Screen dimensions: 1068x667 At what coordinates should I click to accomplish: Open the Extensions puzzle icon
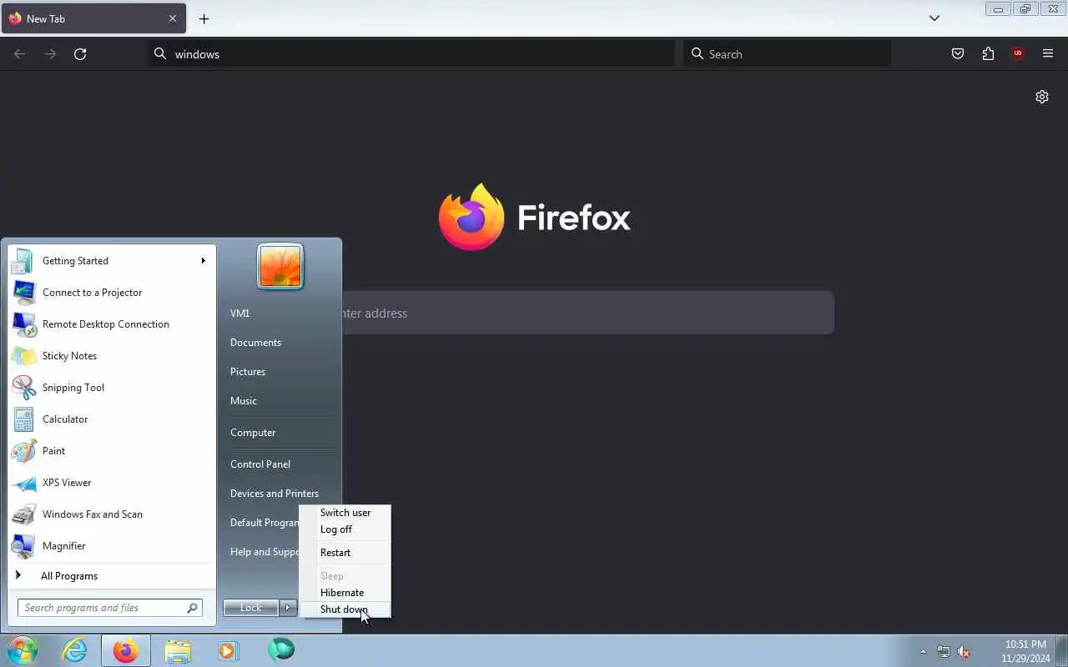pos(988,54)
